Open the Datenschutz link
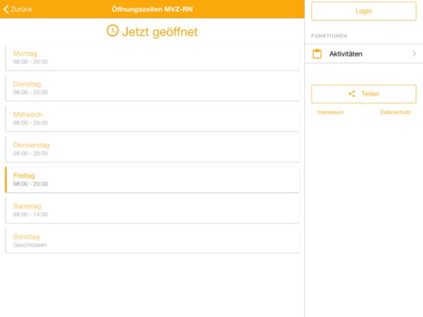423x317 pixels. tap(395, 112)
